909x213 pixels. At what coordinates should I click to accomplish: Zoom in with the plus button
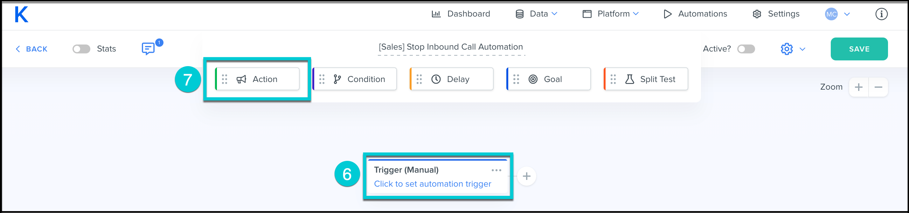pyautogui.click(x=858, y=87)
